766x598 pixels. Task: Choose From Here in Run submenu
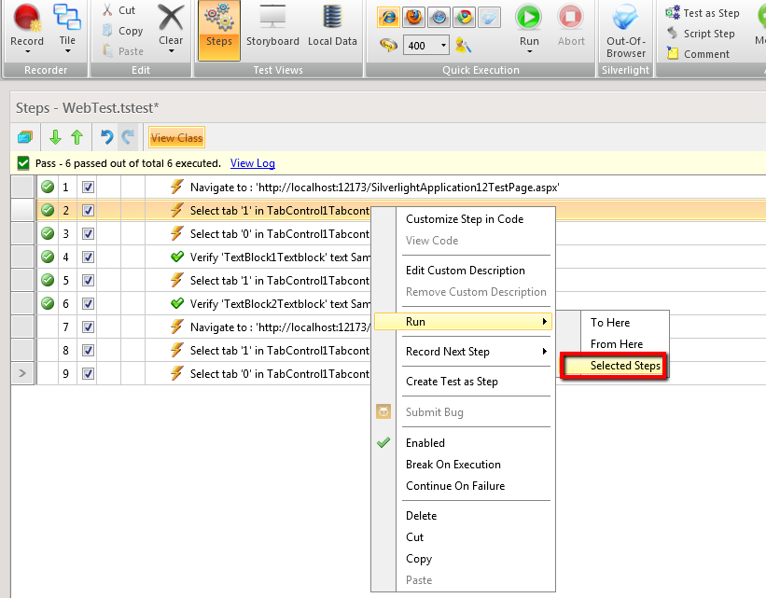pos(617,344)
